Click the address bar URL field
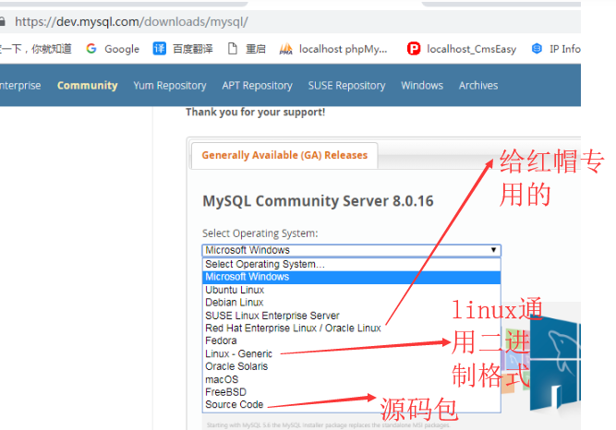The width and height of the screenshot is (616, 430). point(290,21)
